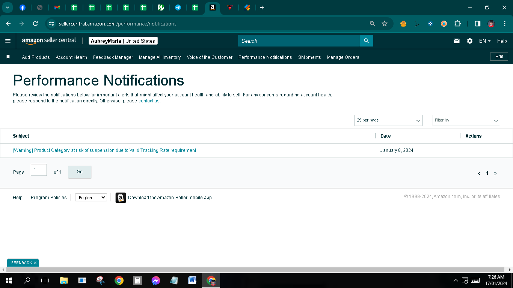The height and width of the screenshot is (288, 513).
Task: Go to previous page arrow
Action: [x=479, y=173]
